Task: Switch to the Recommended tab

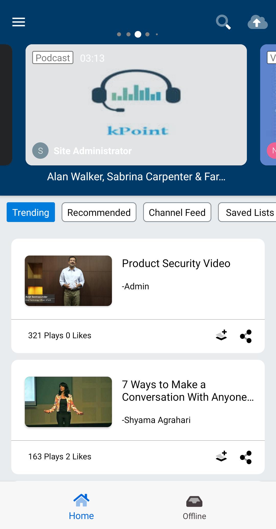Action: 99,212
